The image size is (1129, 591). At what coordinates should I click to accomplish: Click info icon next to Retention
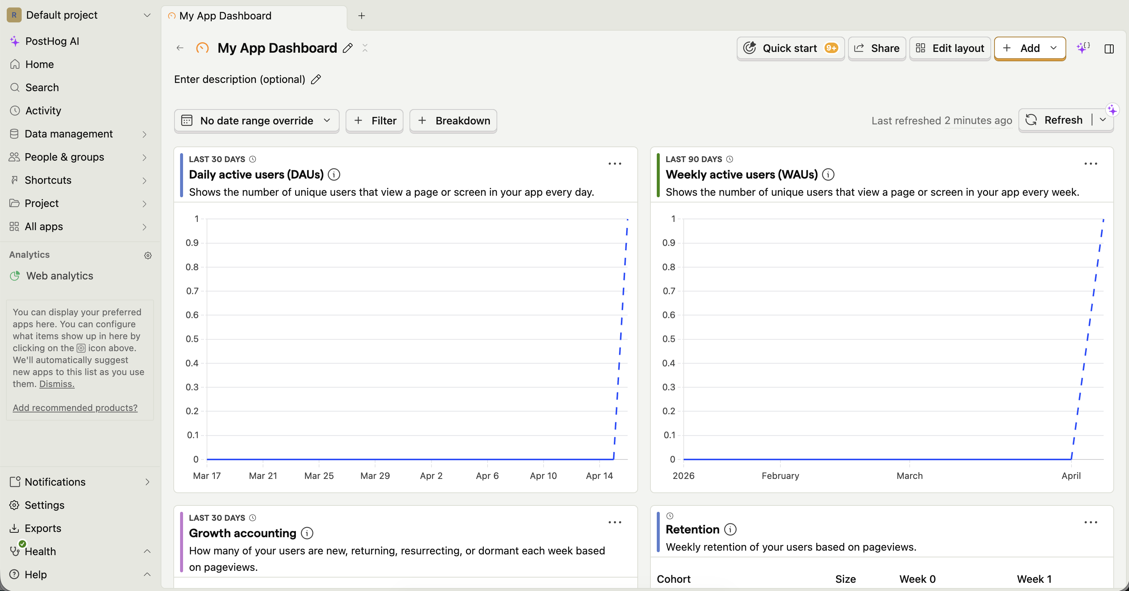point(730,529)
